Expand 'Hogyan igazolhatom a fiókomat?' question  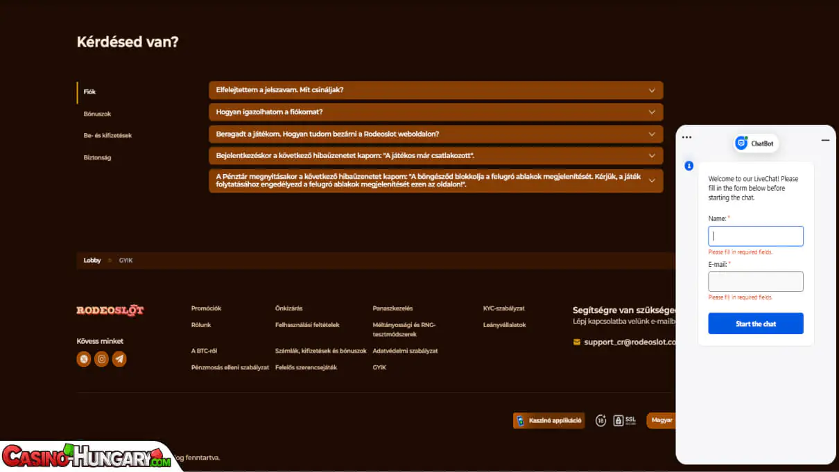point(435,112)
